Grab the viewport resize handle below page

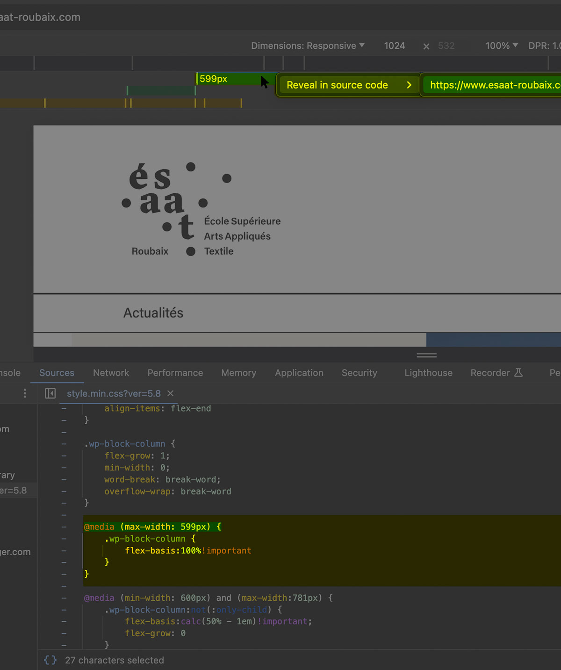426,355
